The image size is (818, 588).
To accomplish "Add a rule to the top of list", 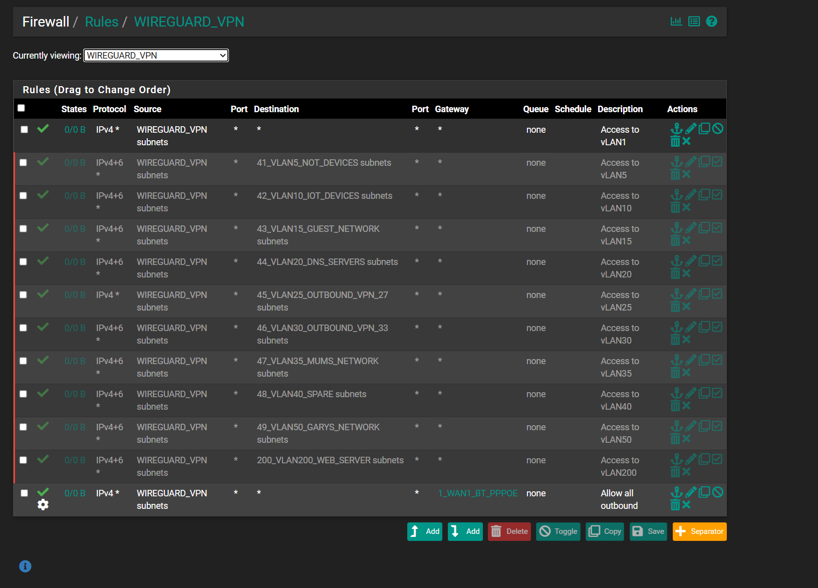I will (424, 531).
